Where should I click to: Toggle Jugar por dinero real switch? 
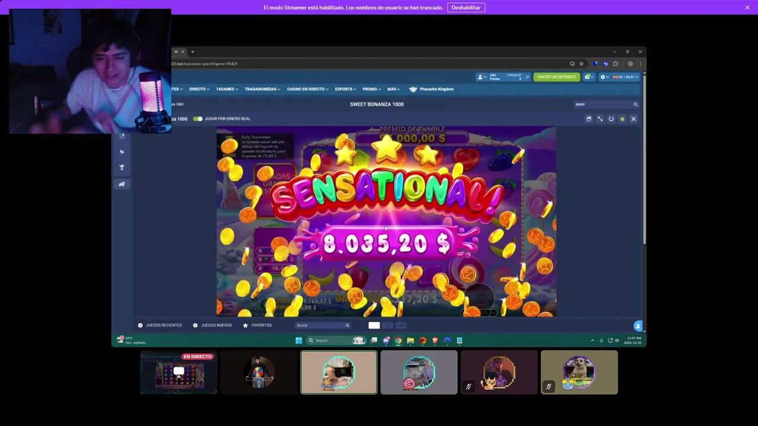coord(198,118)
